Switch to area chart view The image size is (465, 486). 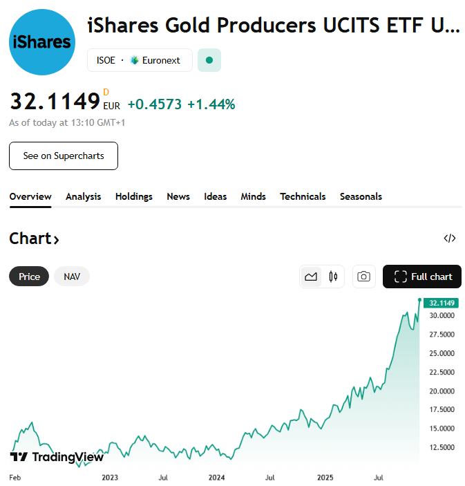click(311, 277)
